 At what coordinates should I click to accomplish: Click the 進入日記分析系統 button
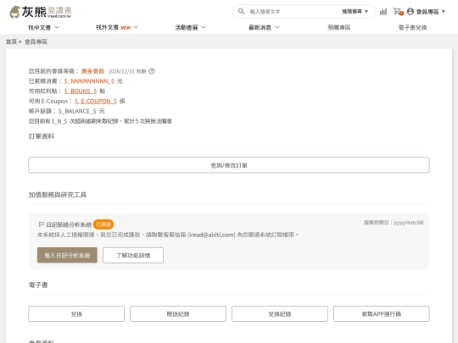pyautogui.click(x=67, y=255)
